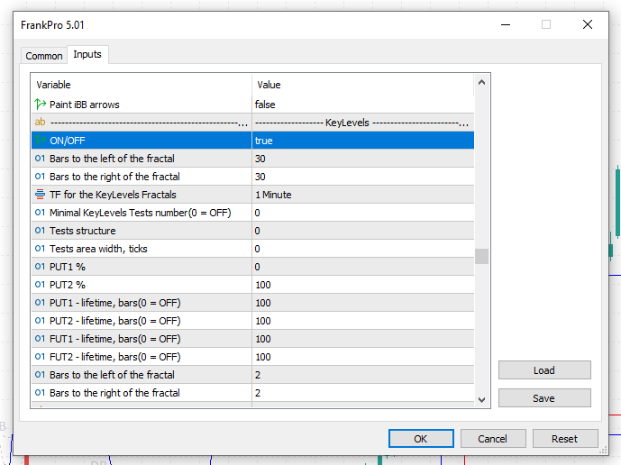The width and height of the screenshot is (621, 465).
Task: Click the timeframe icon beside TF for the KeyLevels Fractals
Action: pyautogui.click(x=40, y=195)
